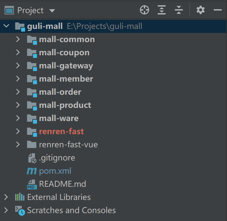Click the Expand All icon
227x221 pixels.
162,10
